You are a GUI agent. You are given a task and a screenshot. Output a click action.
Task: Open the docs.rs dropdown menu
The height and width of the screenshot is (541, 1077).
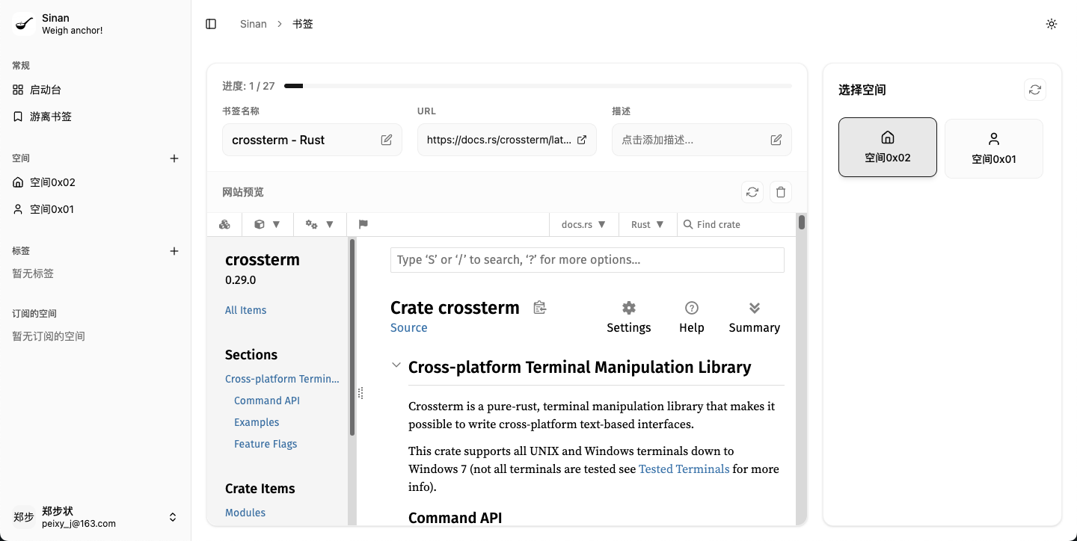coord(584,224)
